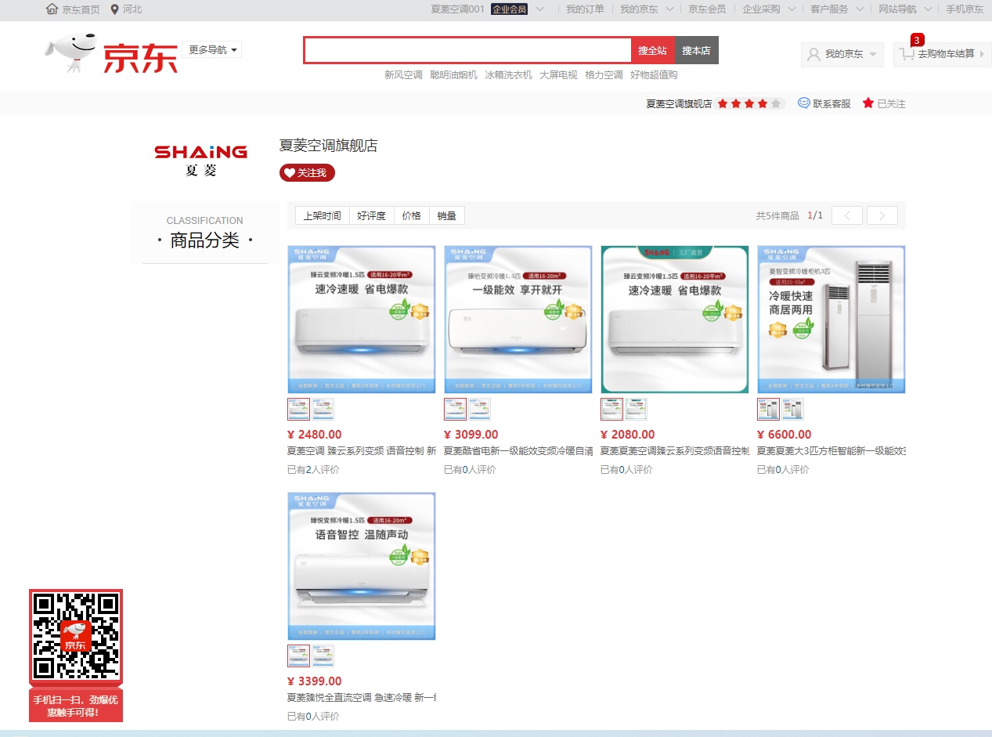
Task: Select the green second thumbnail under ¥2080 product
Action: 637,409
